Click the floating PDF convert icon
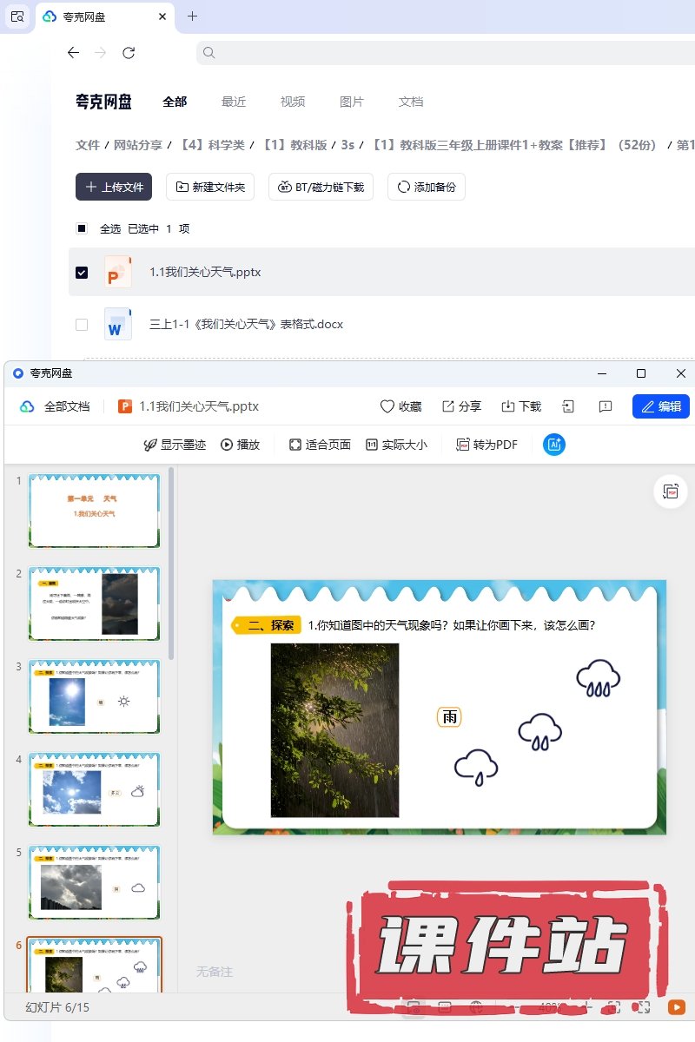This screenshot has width=695, height=1042. (670, 491)
